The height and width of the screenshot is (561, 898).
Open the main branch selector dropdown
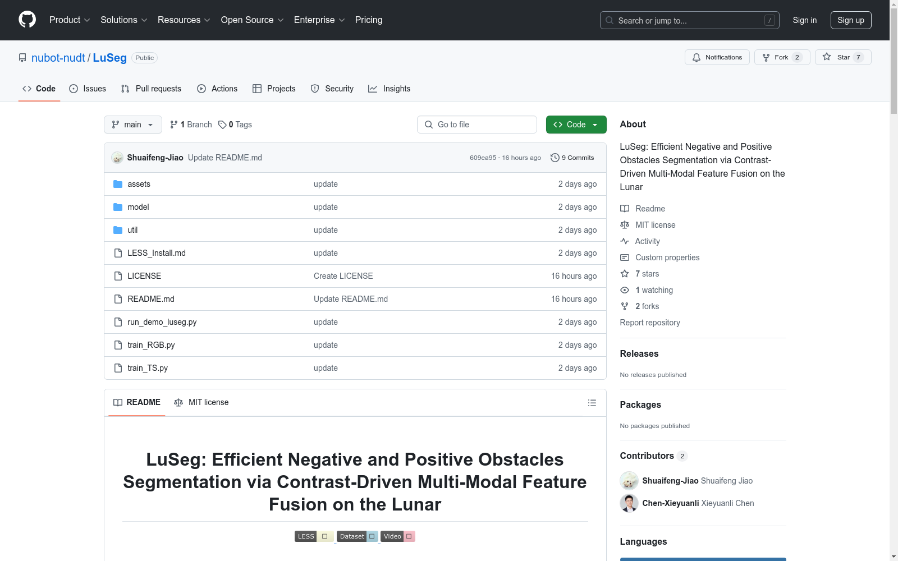133,125
